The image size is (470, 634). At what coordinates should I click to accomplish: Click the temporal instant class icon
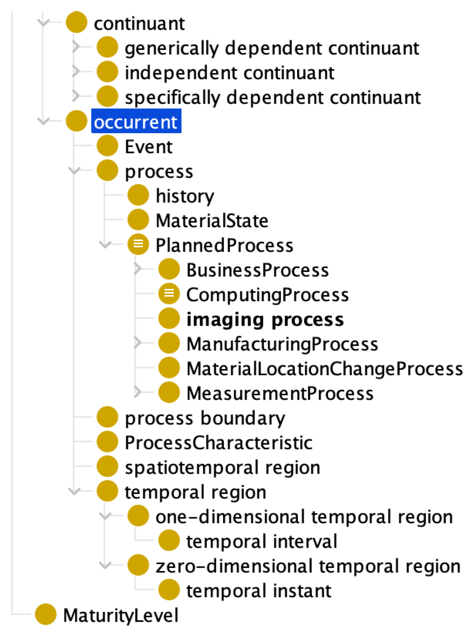coord(169,590)
